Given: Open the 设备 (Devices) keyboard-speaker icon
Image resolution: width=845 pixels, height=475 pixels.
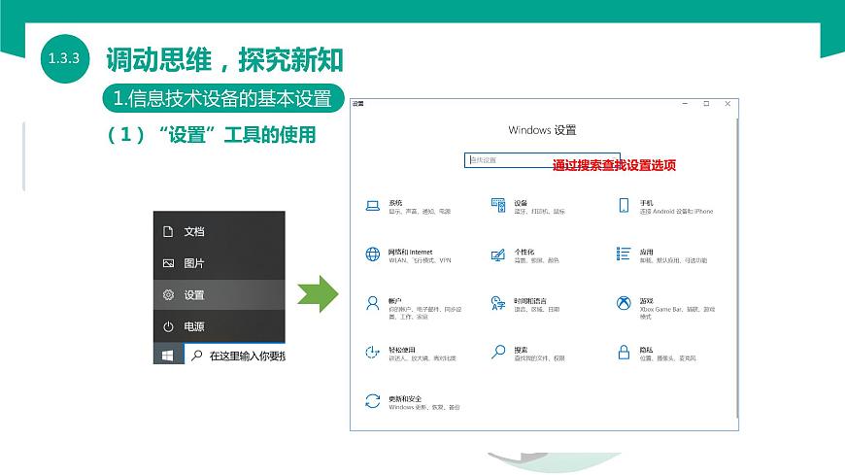Looking at the screenshot, I should coord(498,205).
